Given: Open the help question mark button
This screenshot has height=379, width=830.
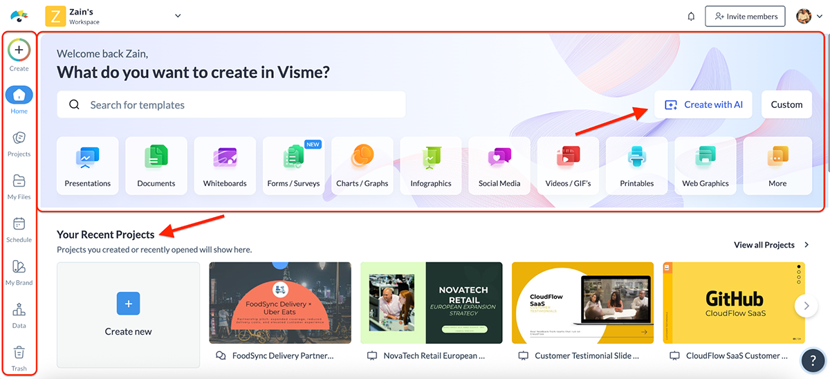Looking at the screenshot, I should click(x=811, y=360).
